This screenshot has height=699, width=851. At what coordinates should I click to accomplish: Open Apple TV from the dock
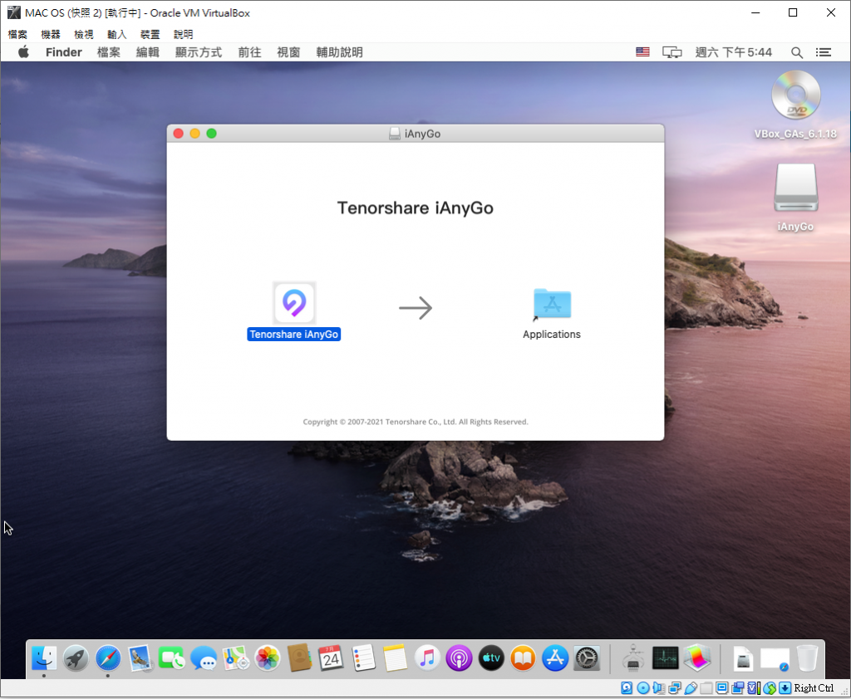(x=491, y=658)
